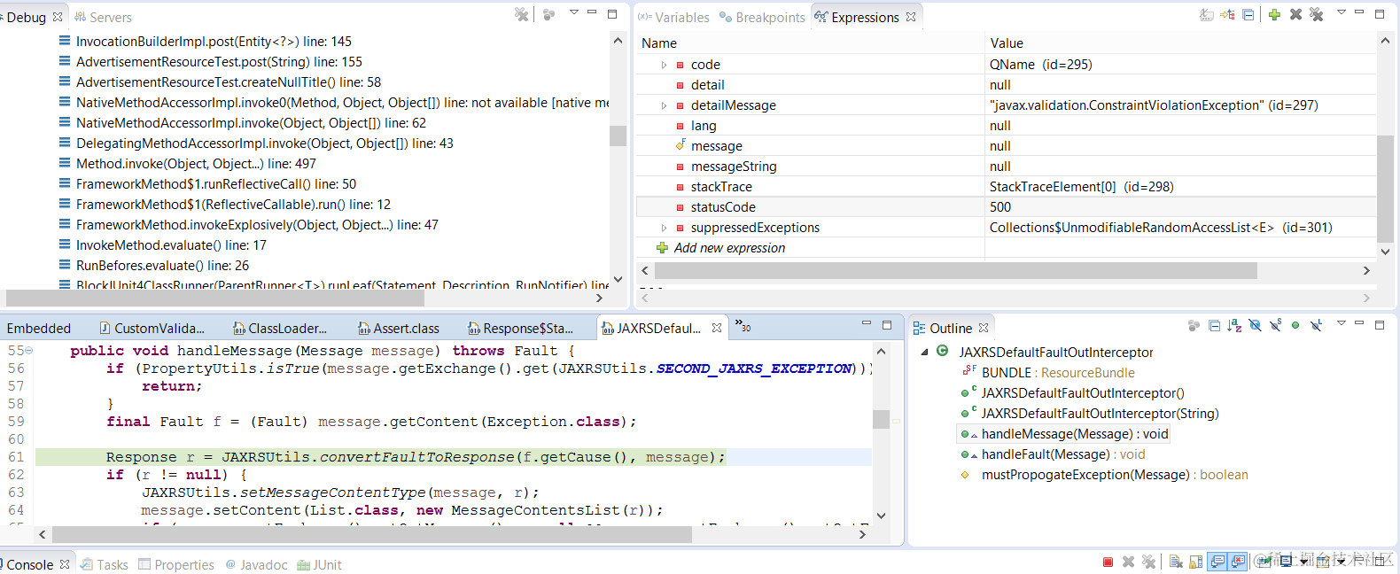
Task: Terminate the process with the red Console square
Action: coord(1108,562)
